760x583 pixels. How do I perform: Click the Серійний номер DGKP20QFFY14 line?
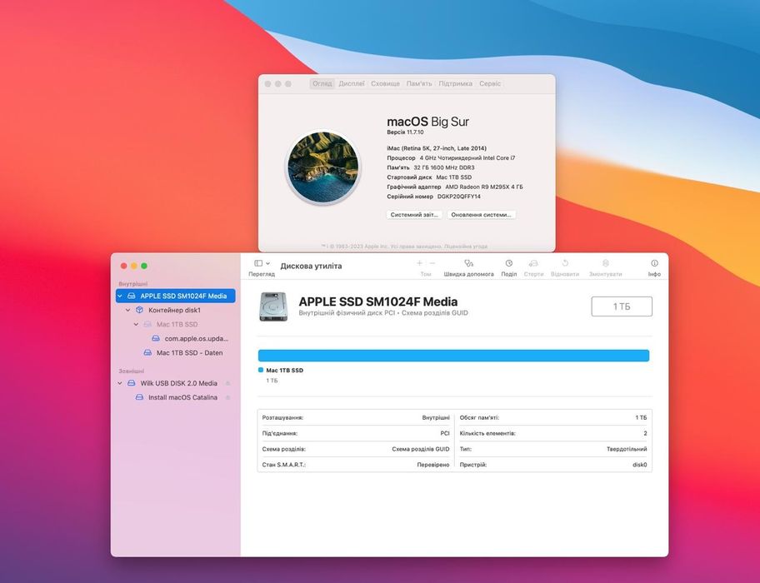[x=434, y=197]
